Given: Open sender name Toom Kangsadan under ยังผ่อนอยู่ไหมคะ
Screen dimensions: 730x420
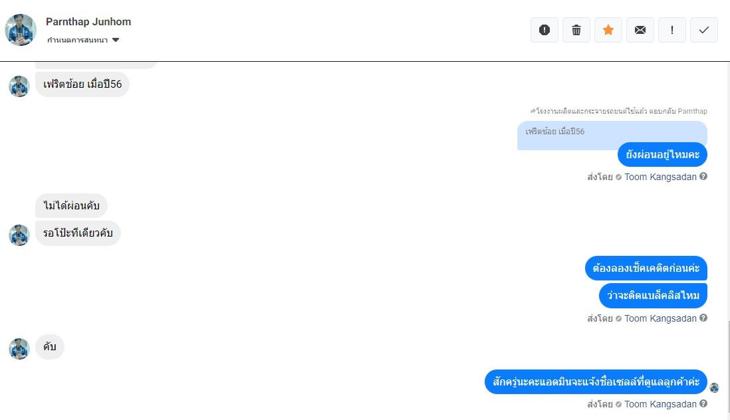Looking at the screenshot, I should (x=660, y=177).
